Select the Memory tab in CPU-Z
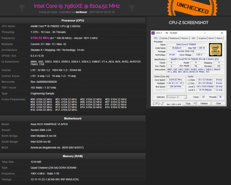The width and height of the screenshot is (231, 185). [185, 38]
